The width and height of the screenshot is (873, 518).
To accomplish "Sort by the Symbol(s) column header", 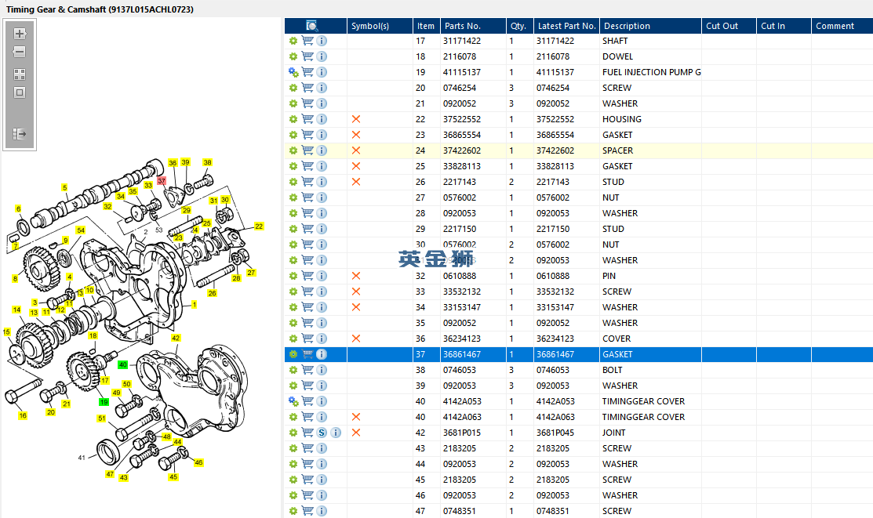I will pos(380,26).
